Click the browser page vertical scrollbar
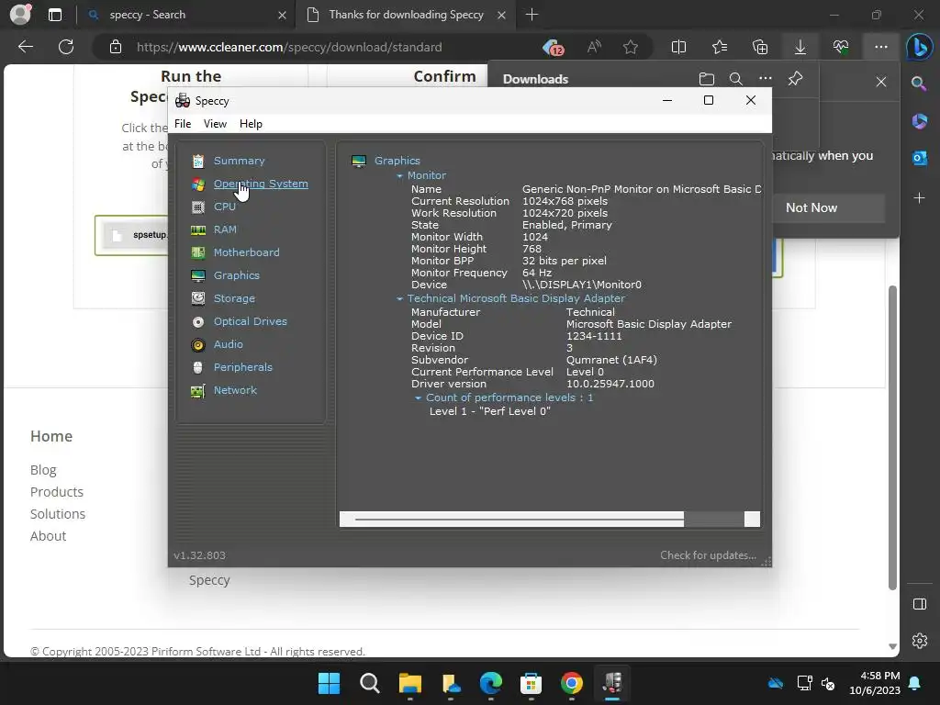Viewport: 940px width, 705px height. [x=892, y=438]
